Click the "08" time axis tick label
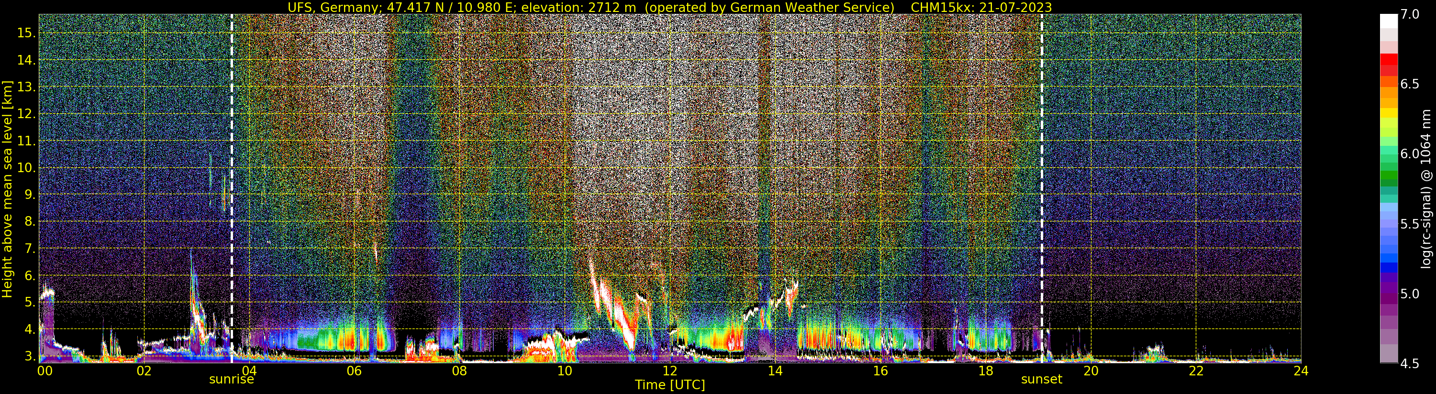The image size is (1436, 394). pyautogui.click(x=459, y=371)
